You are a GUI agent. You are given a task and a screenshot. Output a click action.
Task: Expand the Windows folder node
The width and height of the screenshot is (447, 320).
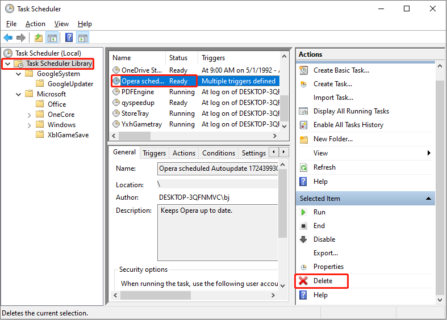pyautogui.click(x=29, y=125)
